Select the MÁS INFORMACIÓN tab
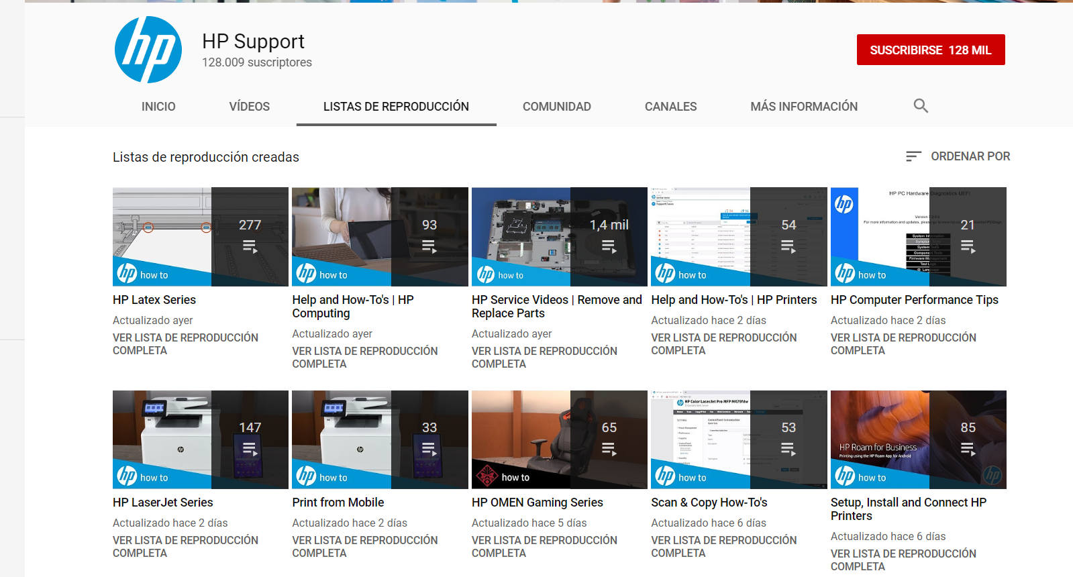The width and height of the screenshot is (1073, 577). coord(803,107)
